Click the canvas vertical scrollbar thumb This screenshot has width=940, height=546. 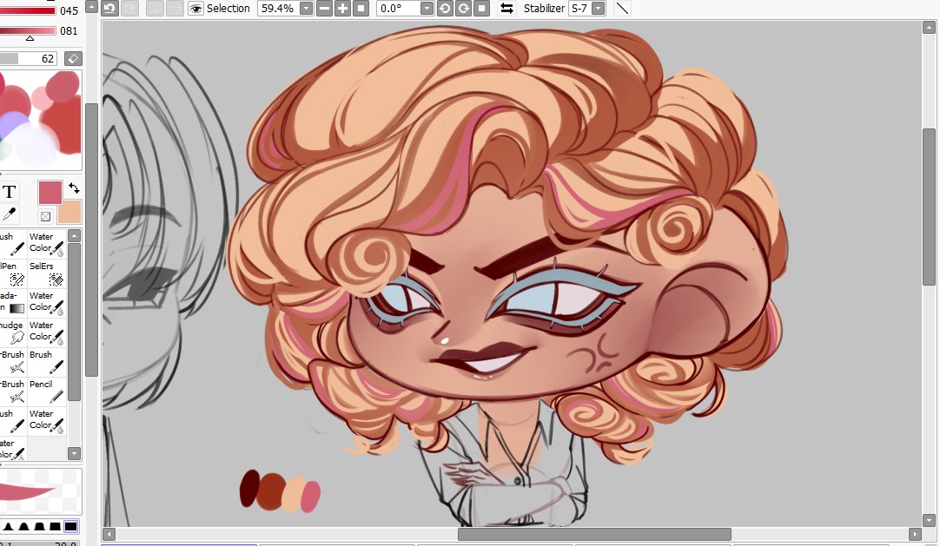click(x=929, y=207)
